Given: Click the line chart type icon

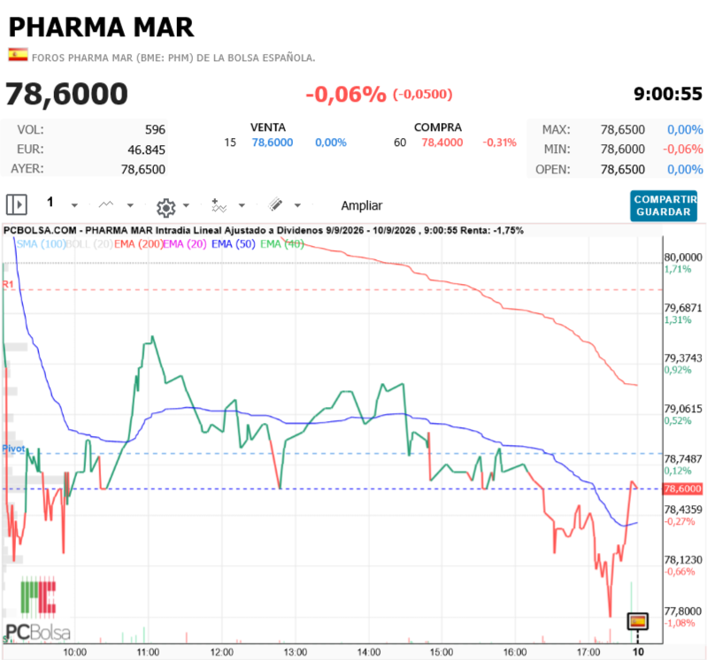Looking at the screenshot, I should [x=106, y=204].
